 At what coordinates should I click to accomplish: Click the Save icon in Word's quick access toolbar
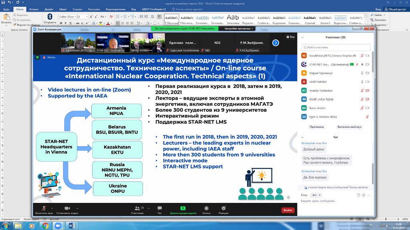[x=3, y=2]
